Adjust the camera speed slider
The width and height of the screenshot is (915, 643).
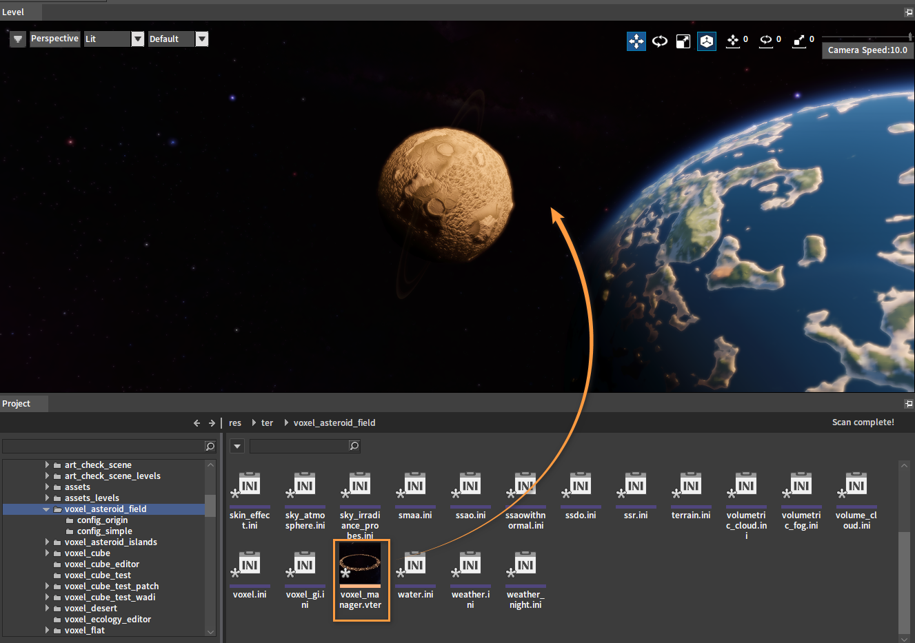(x=867, y=37)
